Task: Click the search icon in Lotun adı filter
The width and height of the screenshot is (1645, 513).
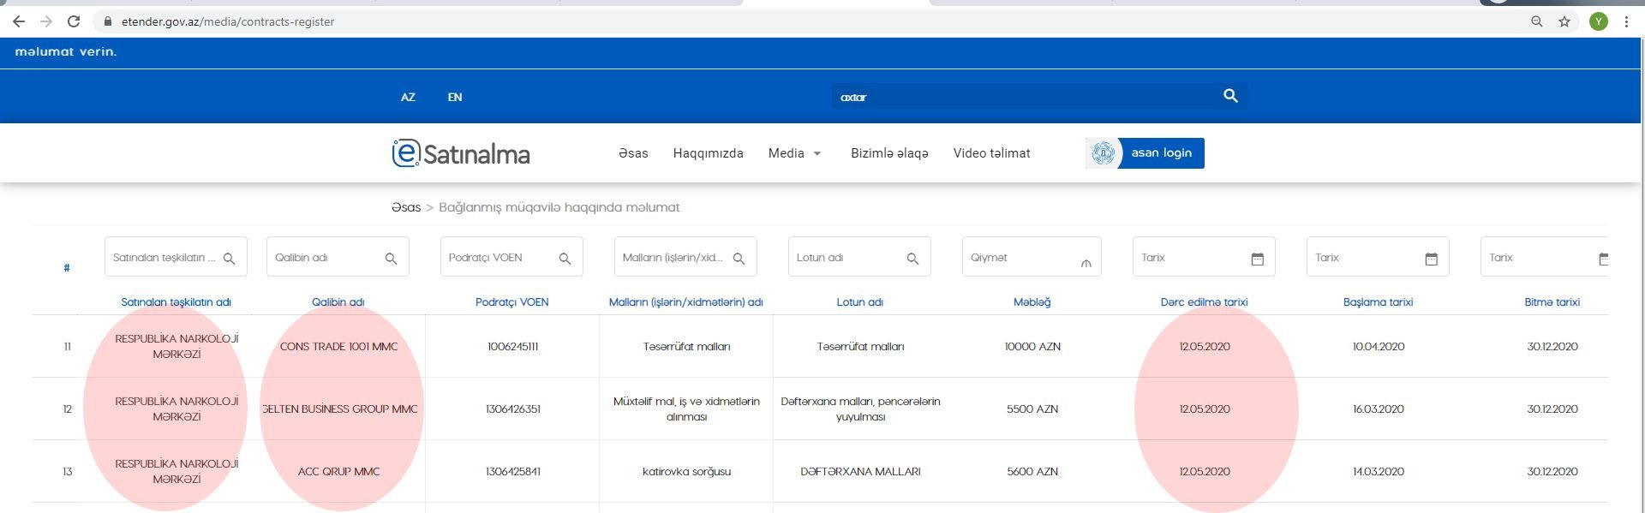Action: click(912, 259)
